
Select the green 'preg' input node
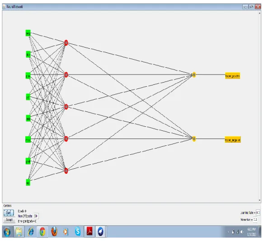tap(28, 33)
